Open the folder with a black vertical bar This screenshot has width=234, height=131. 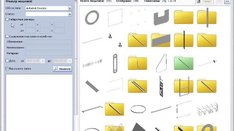click(184, 40)
